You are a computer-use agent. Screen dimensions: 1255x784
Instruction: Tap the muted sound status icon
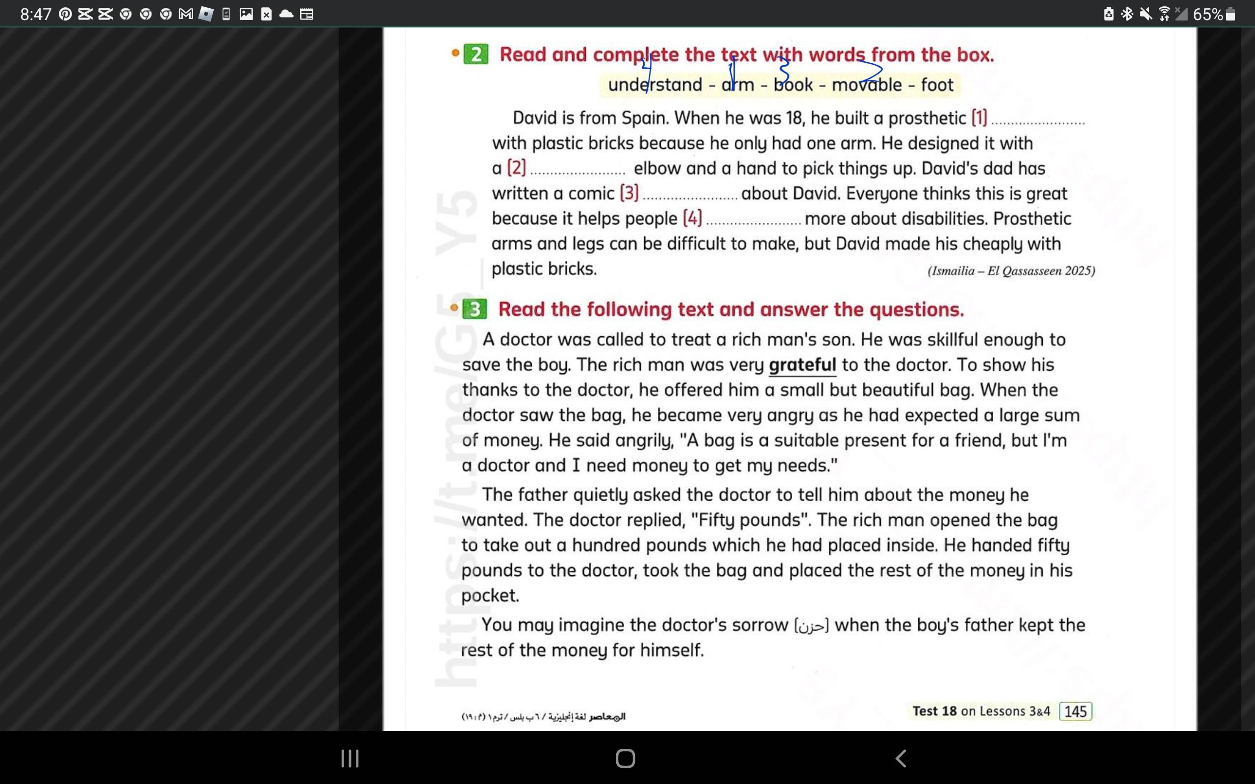coord(1146,14)
